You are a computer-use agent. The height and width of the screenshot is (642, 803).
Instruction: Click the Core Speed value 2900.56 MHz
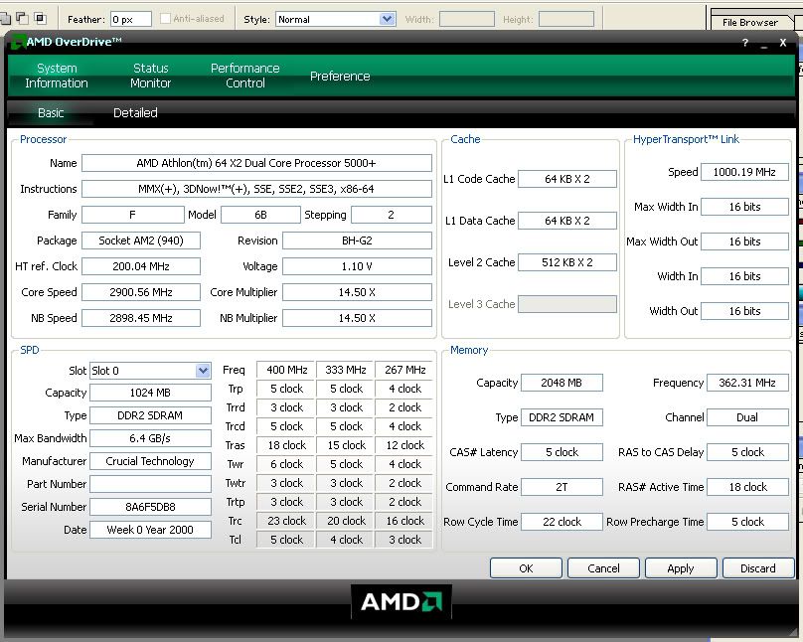[x=141, y=292]
